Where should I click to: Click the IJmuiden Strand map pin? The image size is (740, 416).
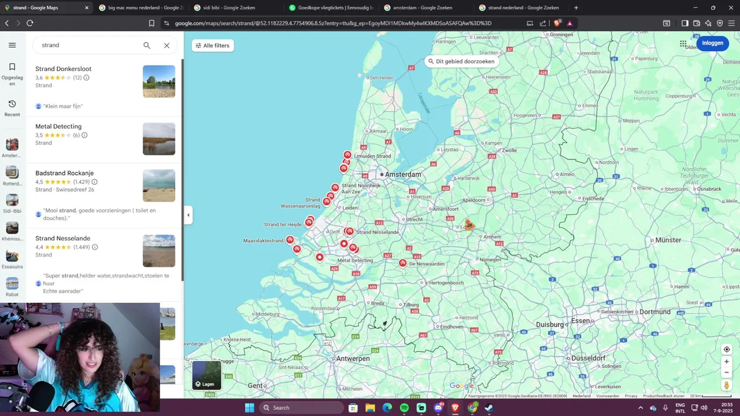347,155
